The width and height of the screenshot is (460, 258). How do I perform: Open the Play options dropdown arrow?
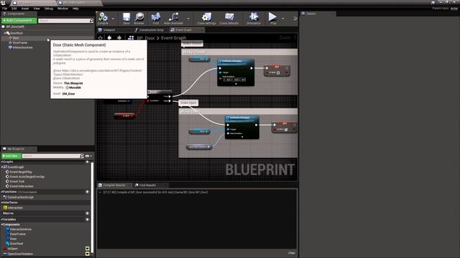click(282, 19)
